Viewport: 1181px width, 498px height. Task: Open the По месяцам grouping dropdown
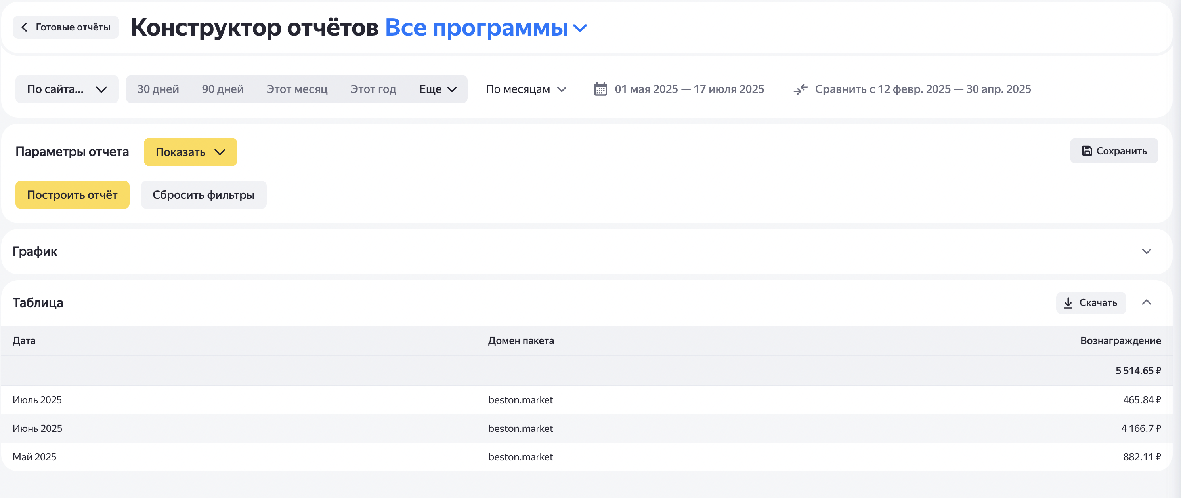[526, 89]
